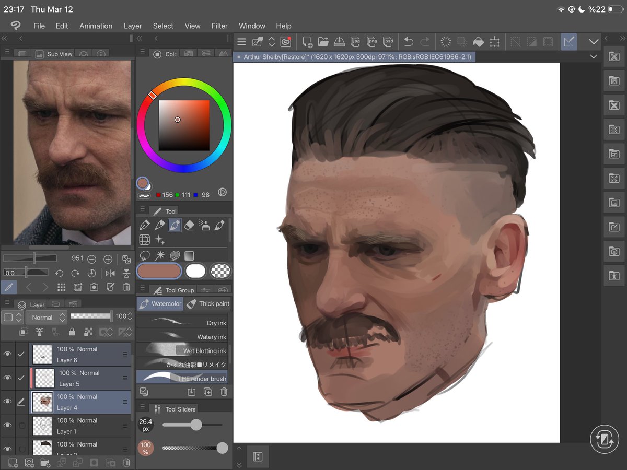627x470 pixels.
Task: Check the Layer 1 selection box
Action: [x=22, y=426]
